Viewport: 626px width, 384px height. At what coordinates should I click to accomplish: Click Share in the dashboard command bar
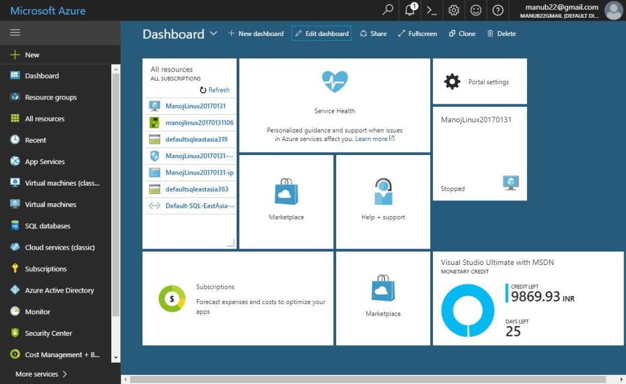click(373, 34)
